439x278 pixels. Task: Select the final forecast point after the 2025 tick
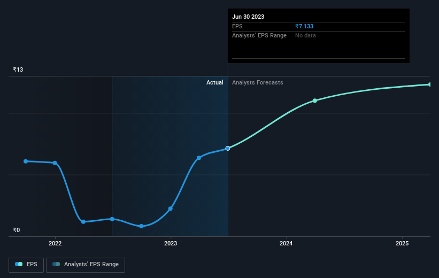click(x=429, y=84)
